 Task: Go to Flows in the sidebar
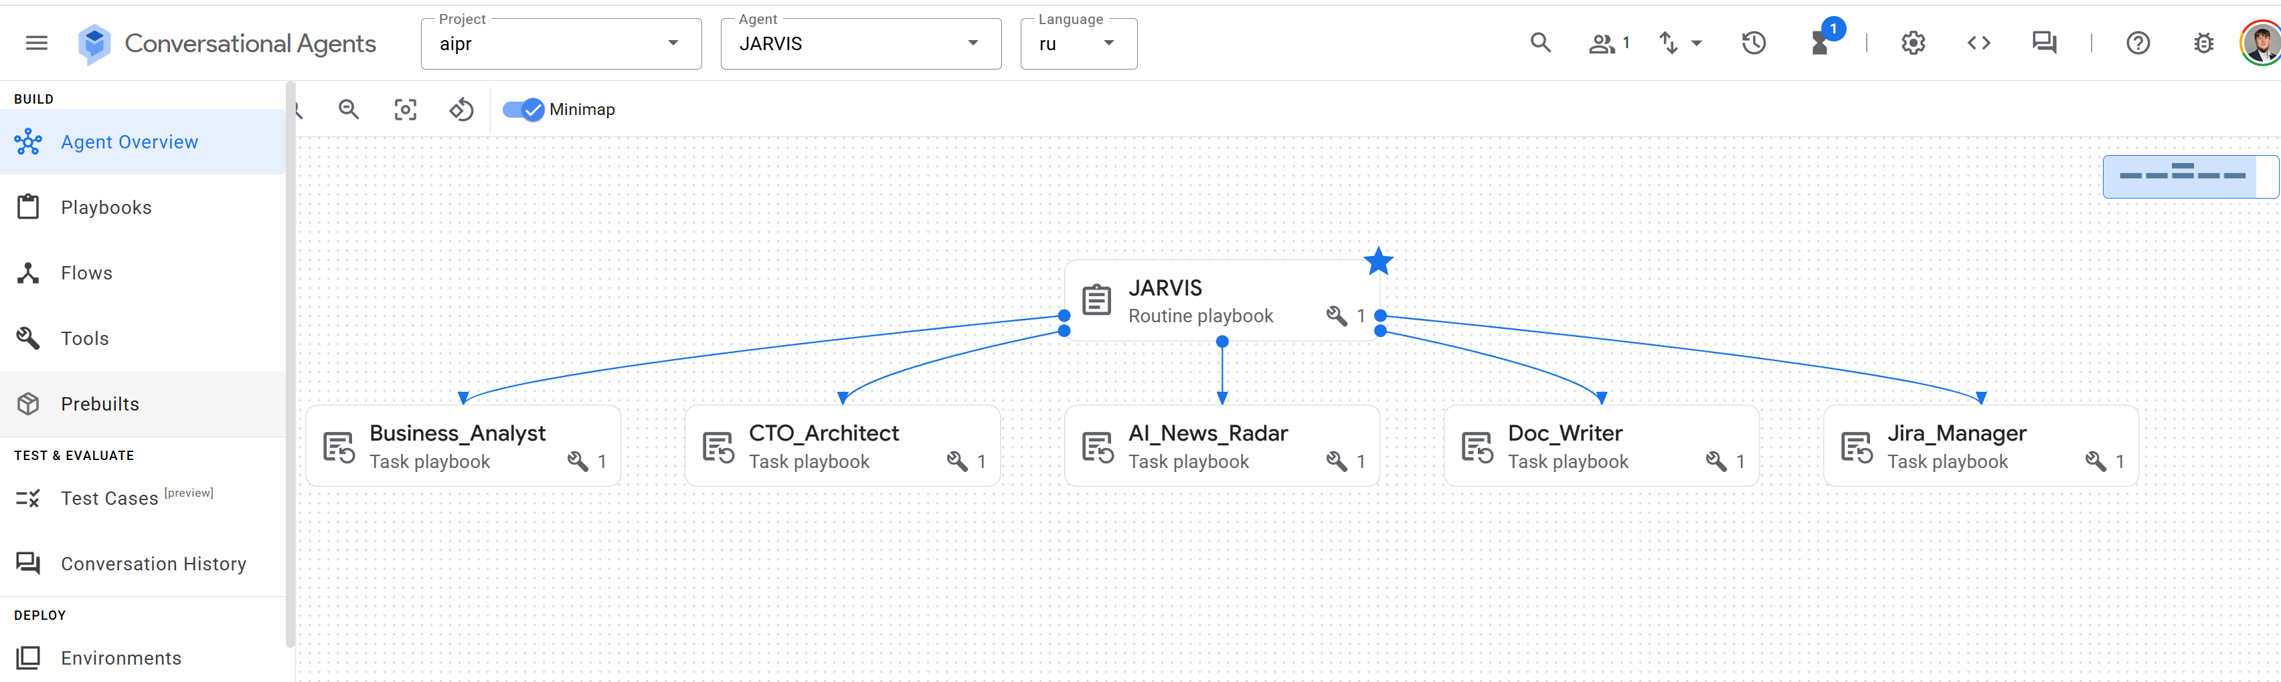pos(87,273)
